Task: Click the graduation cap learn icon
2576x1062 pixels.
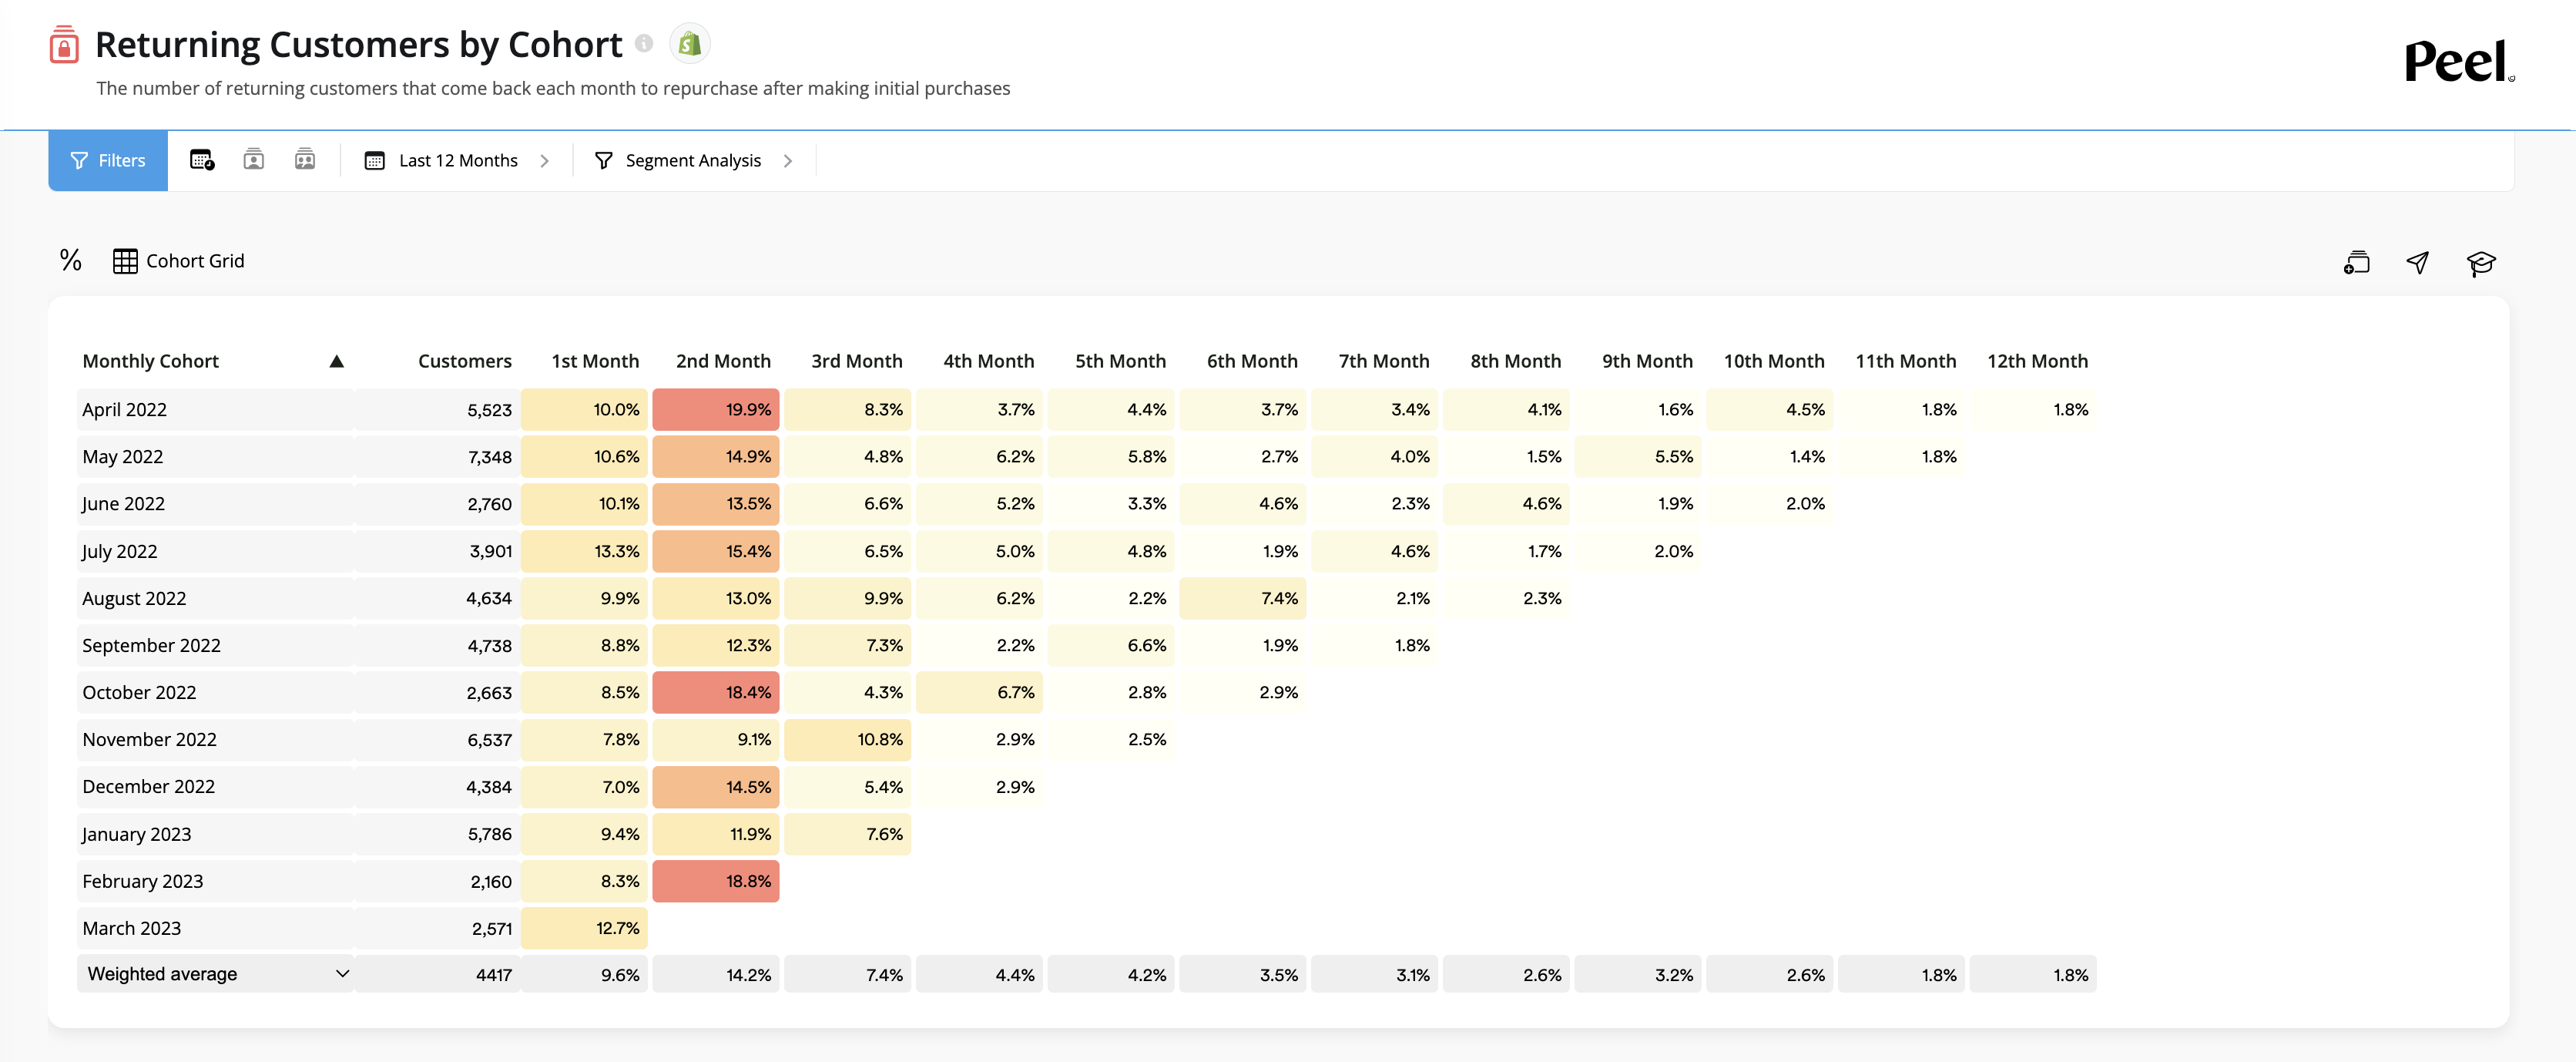Action: point(2480,263)
